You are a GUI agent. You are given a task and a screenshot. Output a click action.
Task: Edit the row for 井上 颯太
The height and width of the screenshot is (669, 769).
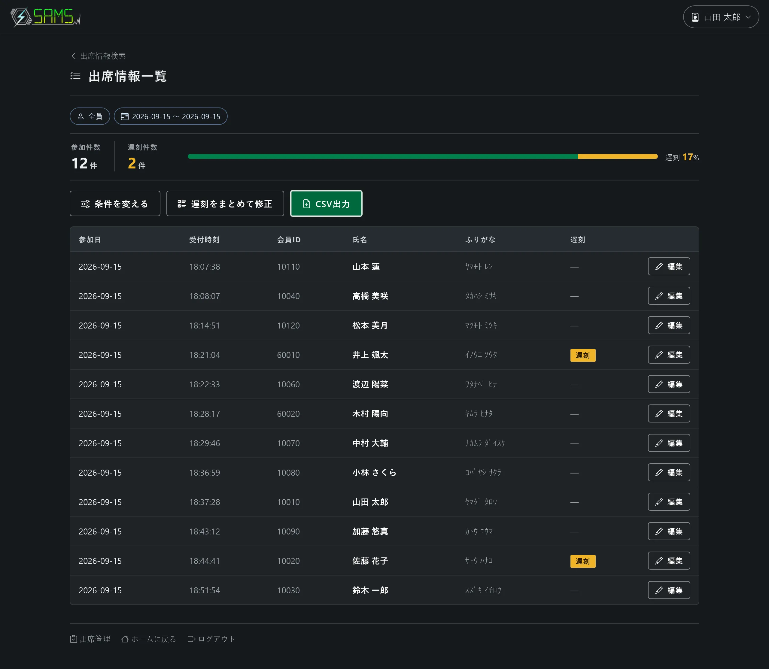(669, 355)
